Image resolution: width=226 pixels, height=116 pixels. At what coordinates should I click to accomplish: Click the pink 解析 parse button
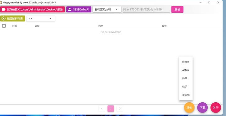click(x=177, y=9)
